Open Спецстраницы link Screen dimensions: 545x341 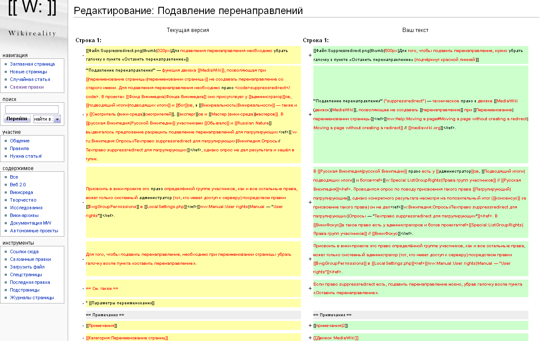26,275
